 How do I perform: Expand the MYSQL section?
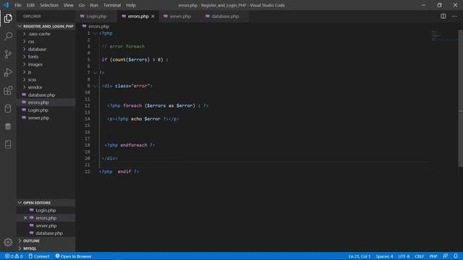(46, 248)
